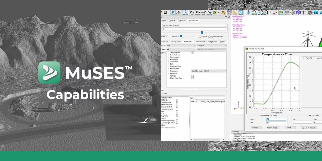Click the Add To Report button

click(x=310, y=127)
